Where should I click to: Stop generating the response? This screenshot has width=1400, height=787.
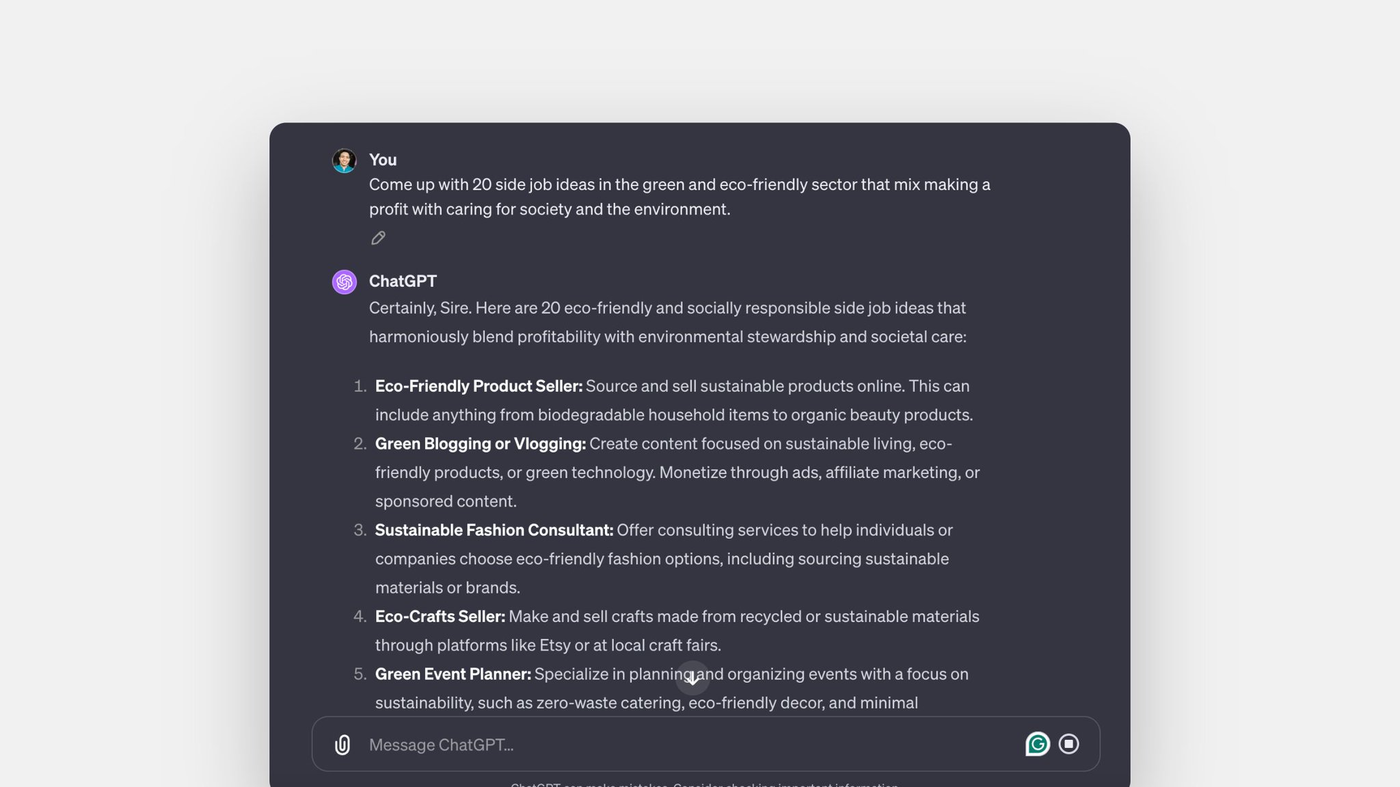tap(1068, 744)
